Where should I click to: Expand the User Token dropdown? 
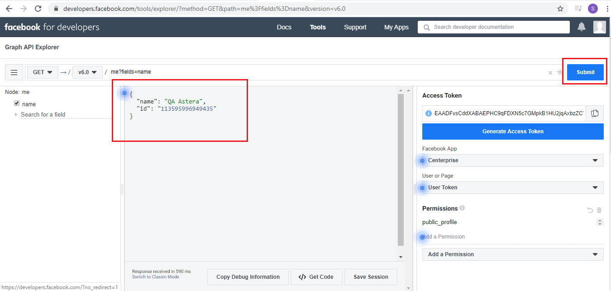tap(513, 188)
